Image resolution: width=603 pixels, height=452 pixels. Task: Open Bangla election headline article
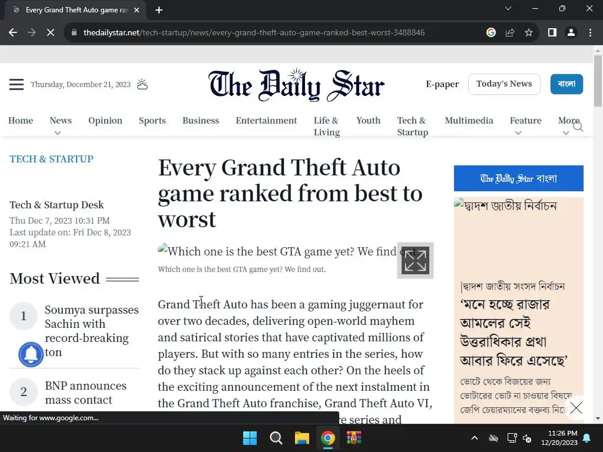pyautogui.click(x=513, y=333)
